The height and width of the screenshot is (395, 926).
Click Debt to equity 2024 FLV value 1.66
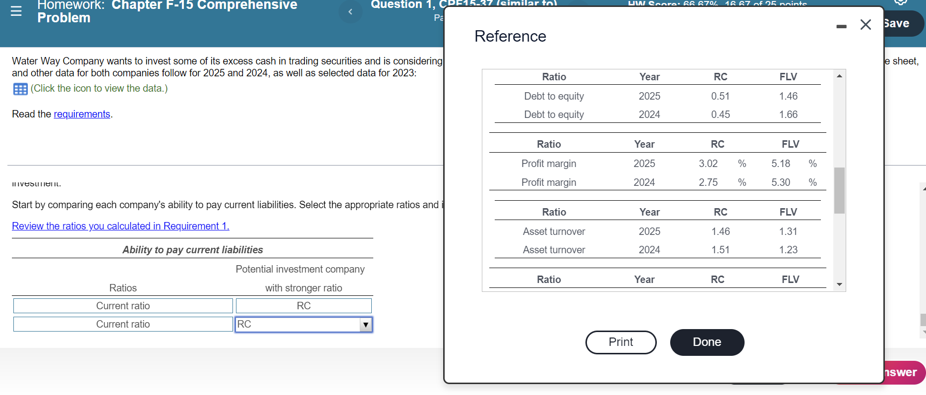tap(788, 114)
